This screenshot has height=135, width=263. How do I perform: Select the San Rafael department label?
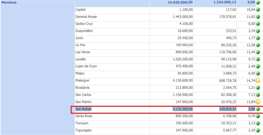tap(83, 109)
